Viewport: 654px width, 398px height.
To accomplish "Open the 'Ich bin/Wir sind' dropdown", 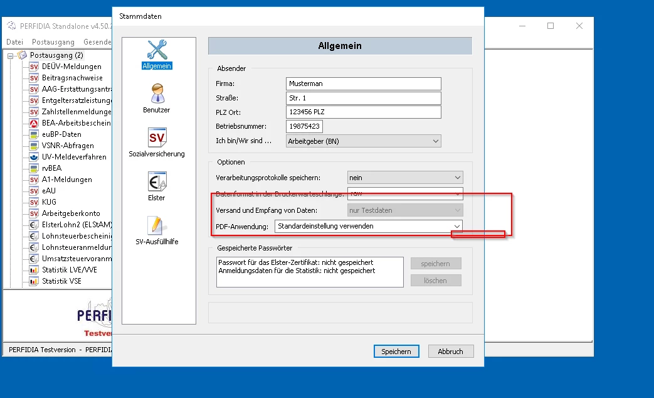I will click(x=363, y=141).
